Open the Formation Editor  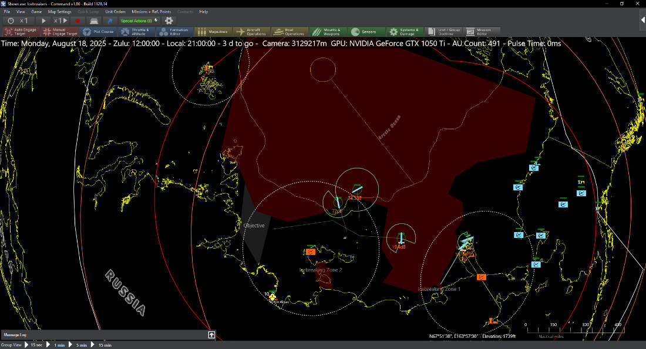pos(174,32)
